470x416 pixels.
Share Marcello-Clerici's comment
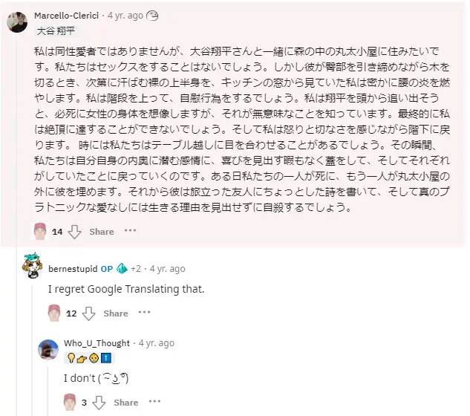(x=102, y=232)
